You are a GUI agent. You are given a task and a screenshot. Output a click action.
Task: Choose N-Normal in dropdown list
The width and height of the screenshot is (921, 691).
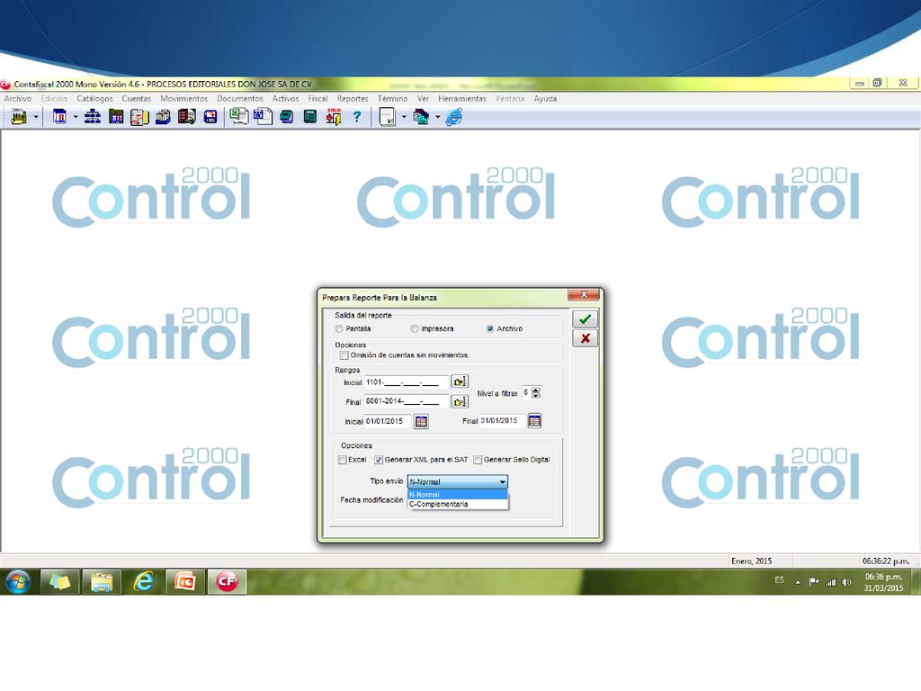458,495
